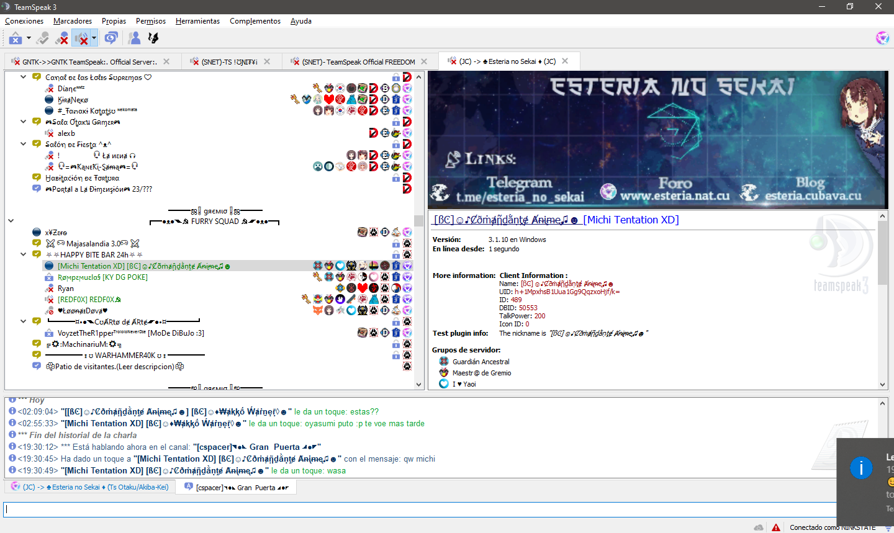Open the Marcadores menu

[73, 21]
